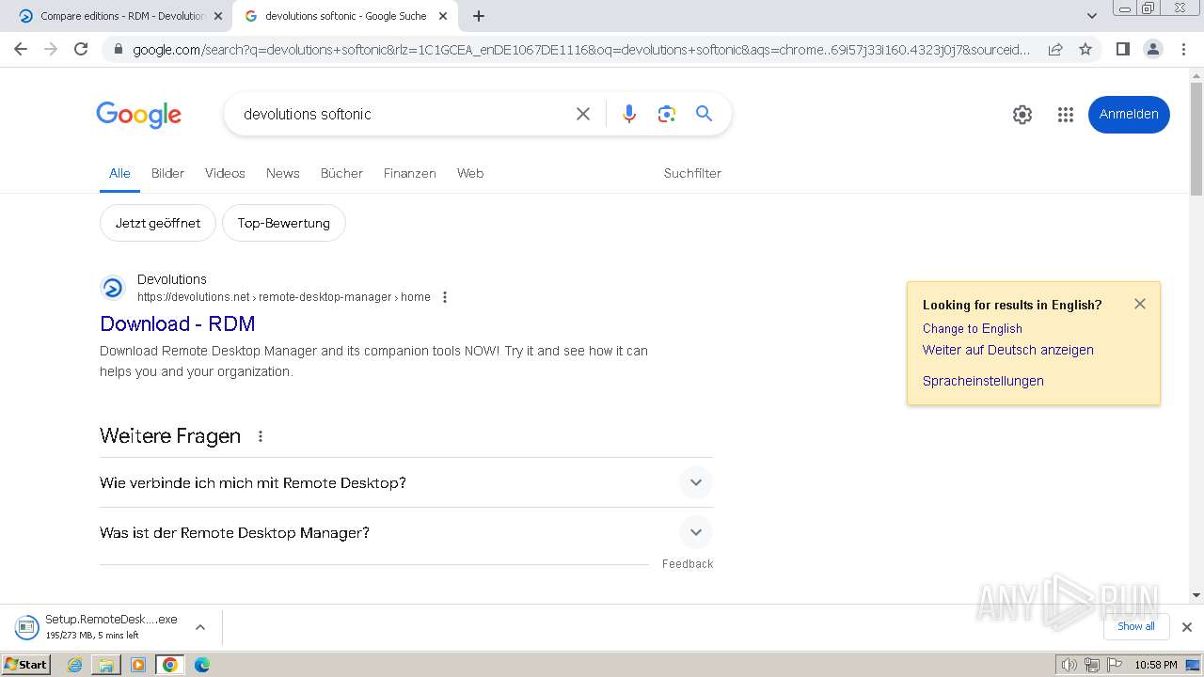Image resolution: width=1204 pixels, height=677 pixels.
Task: Clear the search box text
Action: [x=583, y=114]
